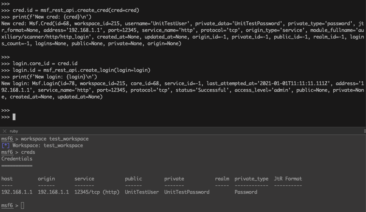Click the 'creds' command in msf6
The image size is (366, 212).
click(28, 152)
